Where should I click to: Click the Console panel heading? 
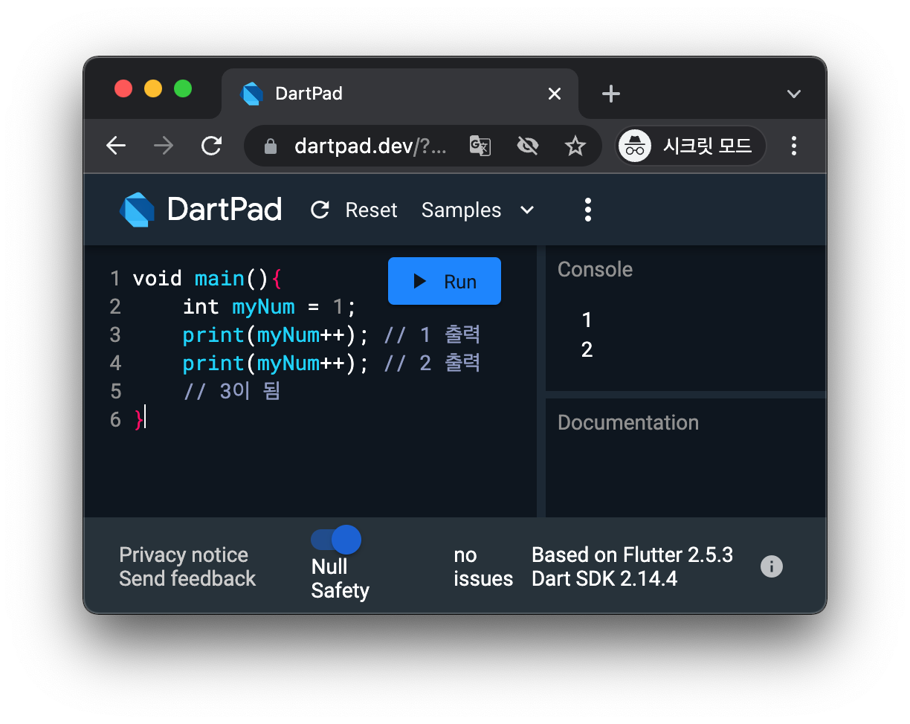[x=595, y=269]
